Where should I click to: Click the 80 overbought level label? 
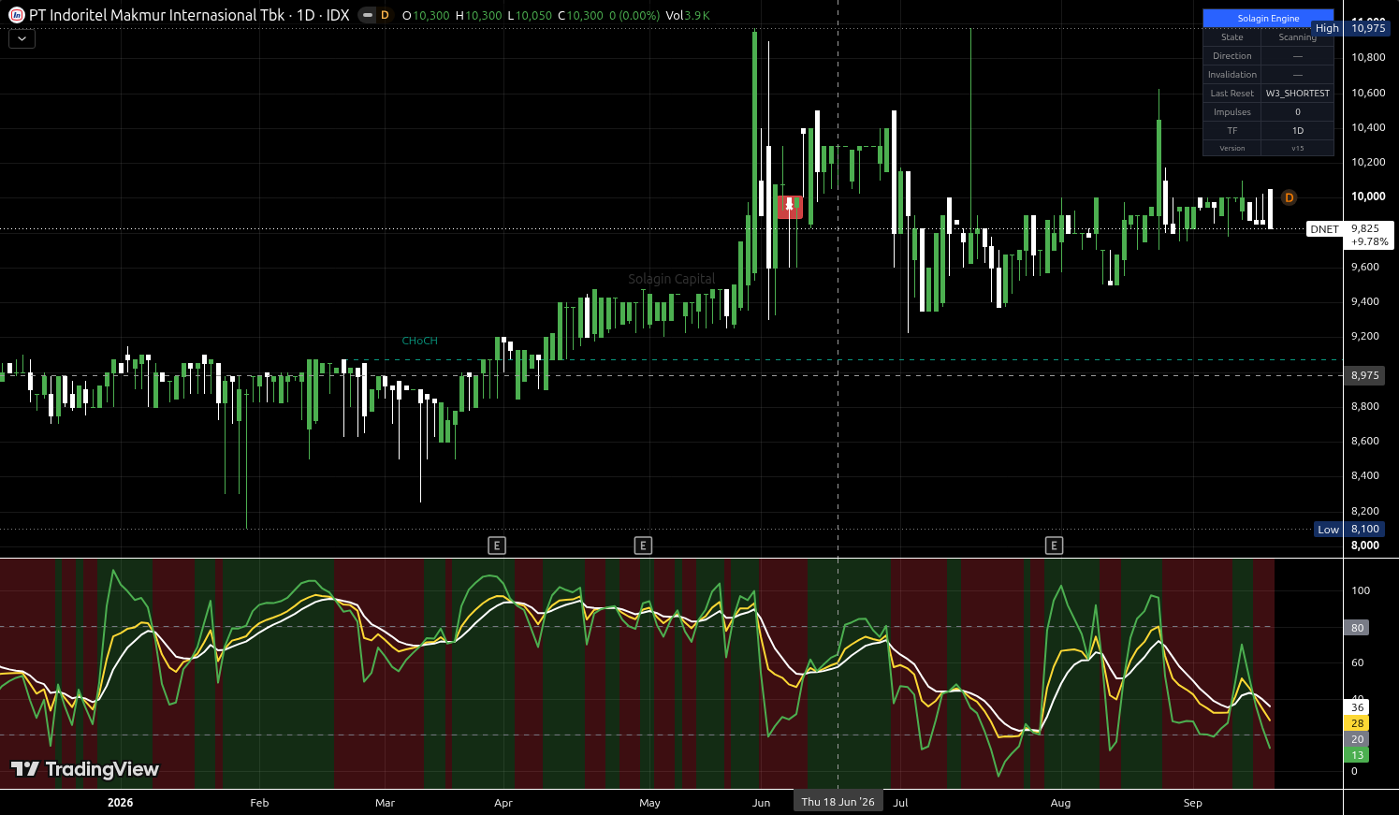(1357, 628)
